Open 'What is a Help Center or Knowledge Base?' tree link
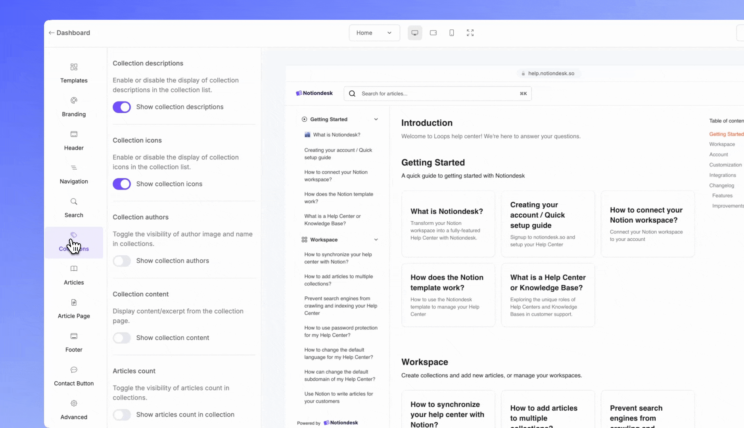 click(x=332, y=220)
